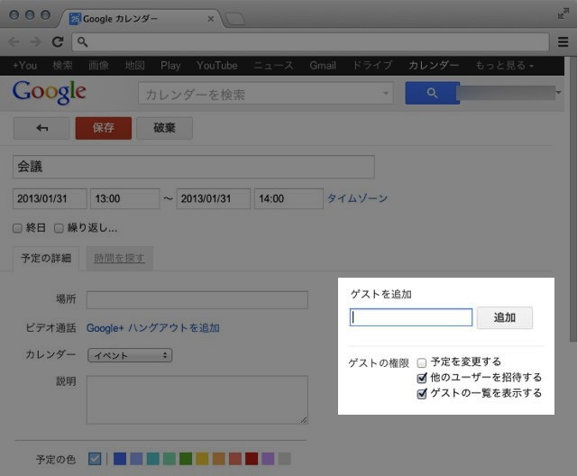The image size is (577, 476).
Task: Open 地図 in Google bar
Action: (x=134, y=66)
